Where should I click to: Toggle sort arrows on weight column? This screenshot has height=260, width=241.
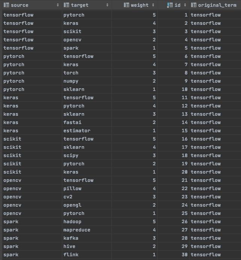point(153,5)
